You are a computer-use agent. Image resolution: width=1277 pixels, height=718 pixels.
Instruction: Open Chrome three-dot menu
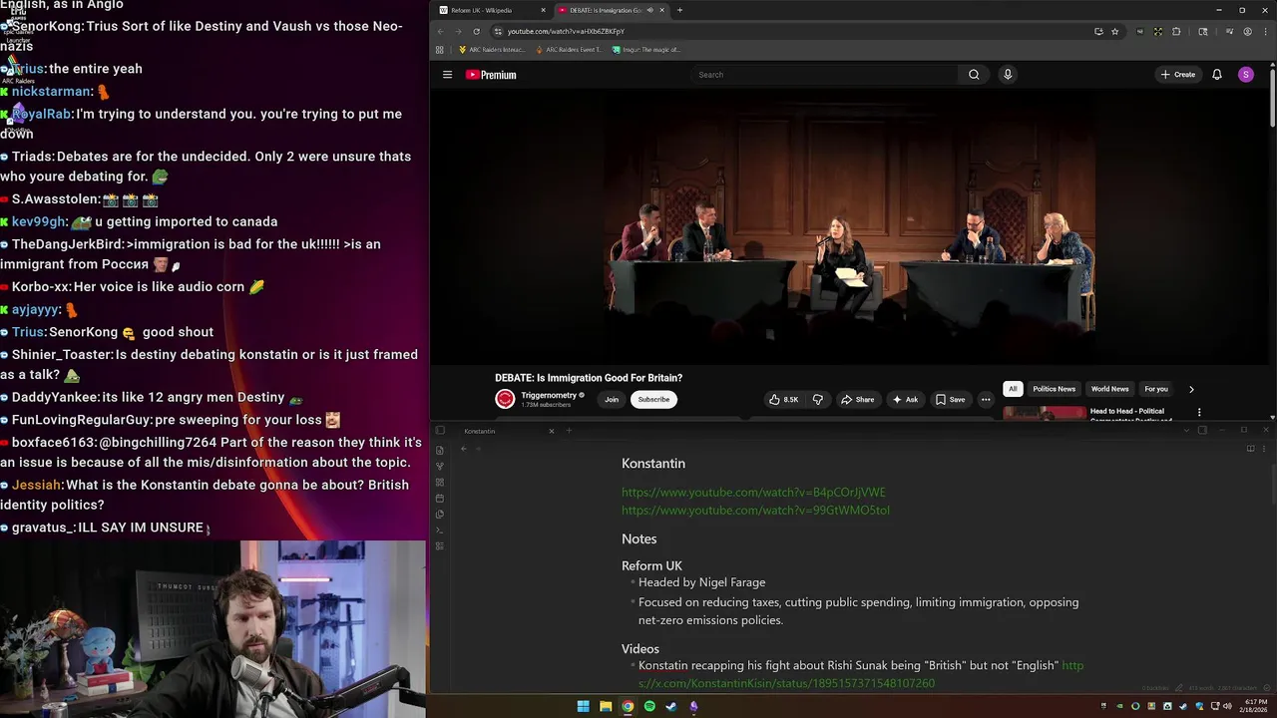point(1265,31)
